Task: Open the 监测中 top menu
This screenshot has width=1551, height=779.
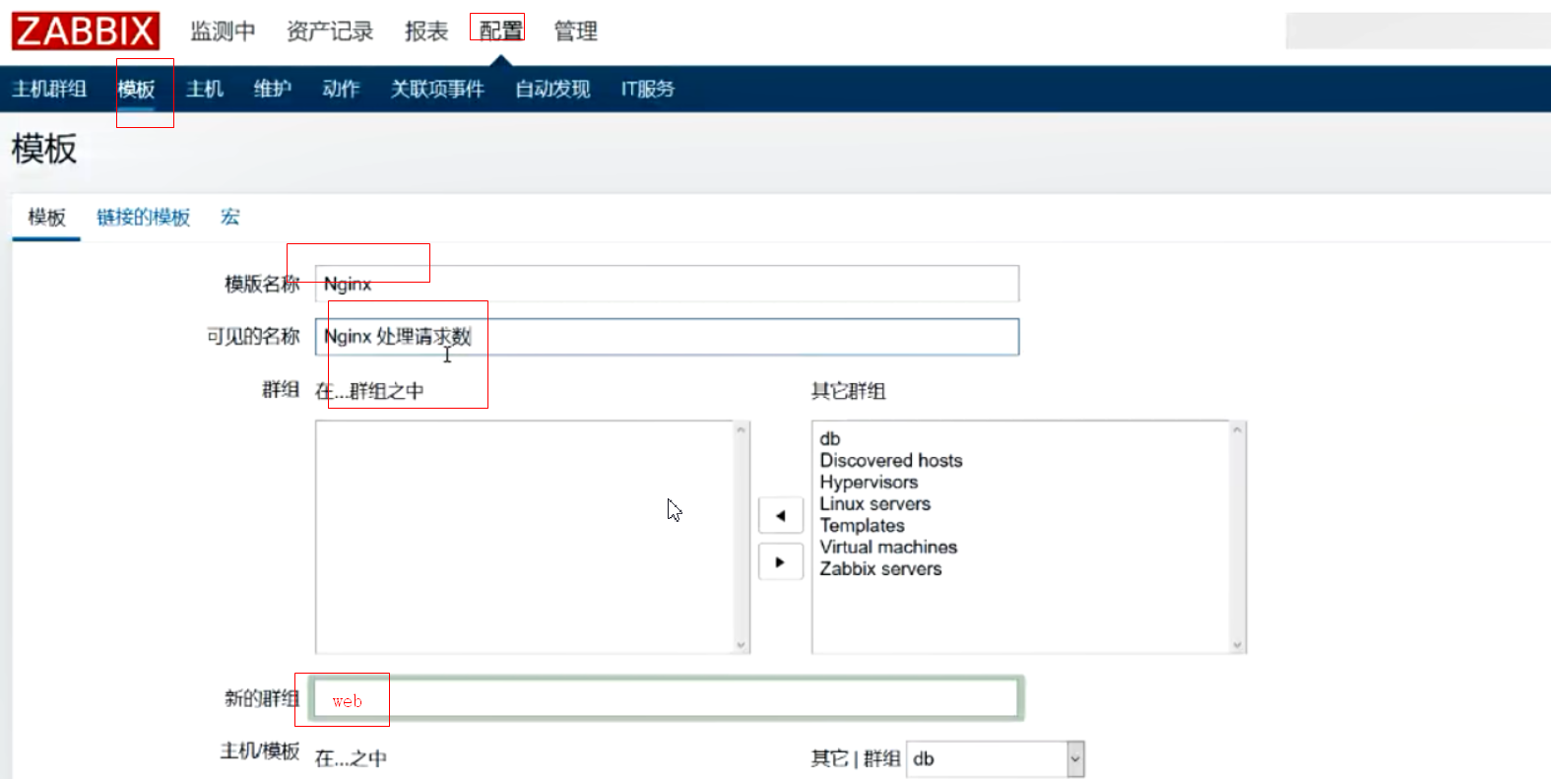Action: (x=223, y=32)
